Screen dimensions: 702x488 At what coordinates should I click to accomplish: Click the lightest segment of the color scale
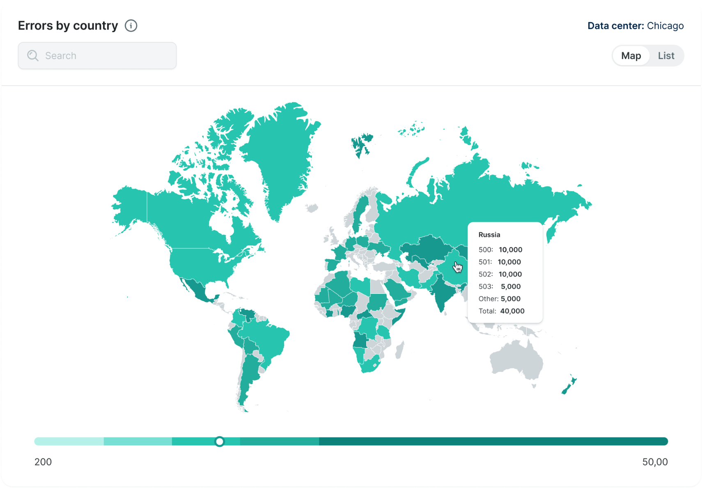(x=69, y=441)
